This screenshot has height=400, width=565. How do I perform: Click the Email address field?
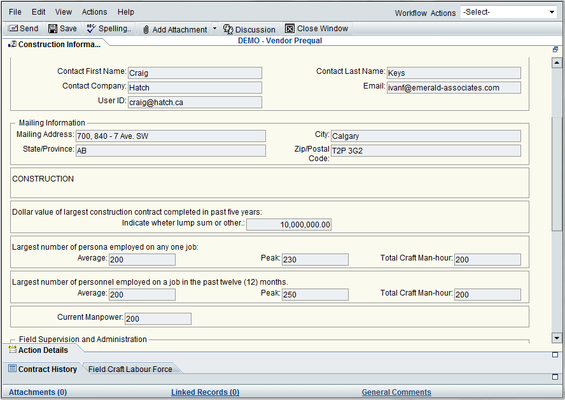453,88
